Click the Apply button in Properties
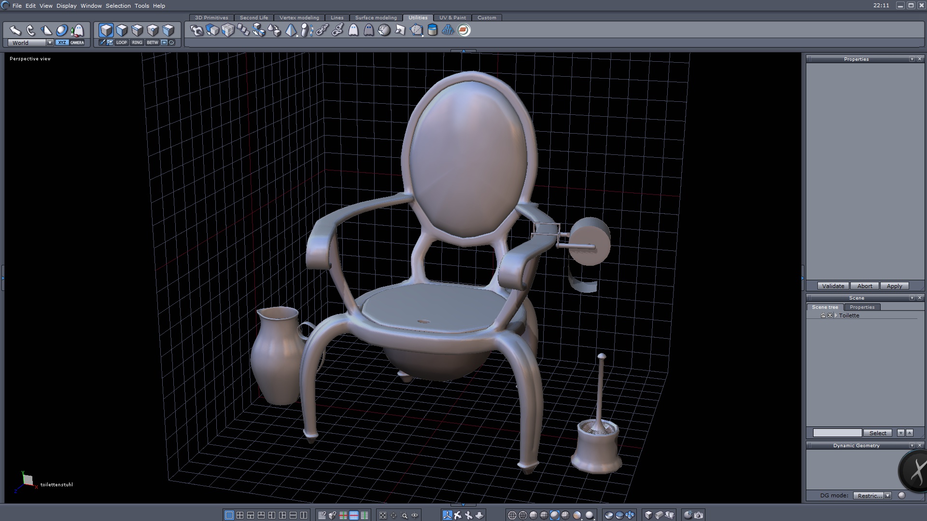Viewport: 927px width, 521px height. pos(894,286)
